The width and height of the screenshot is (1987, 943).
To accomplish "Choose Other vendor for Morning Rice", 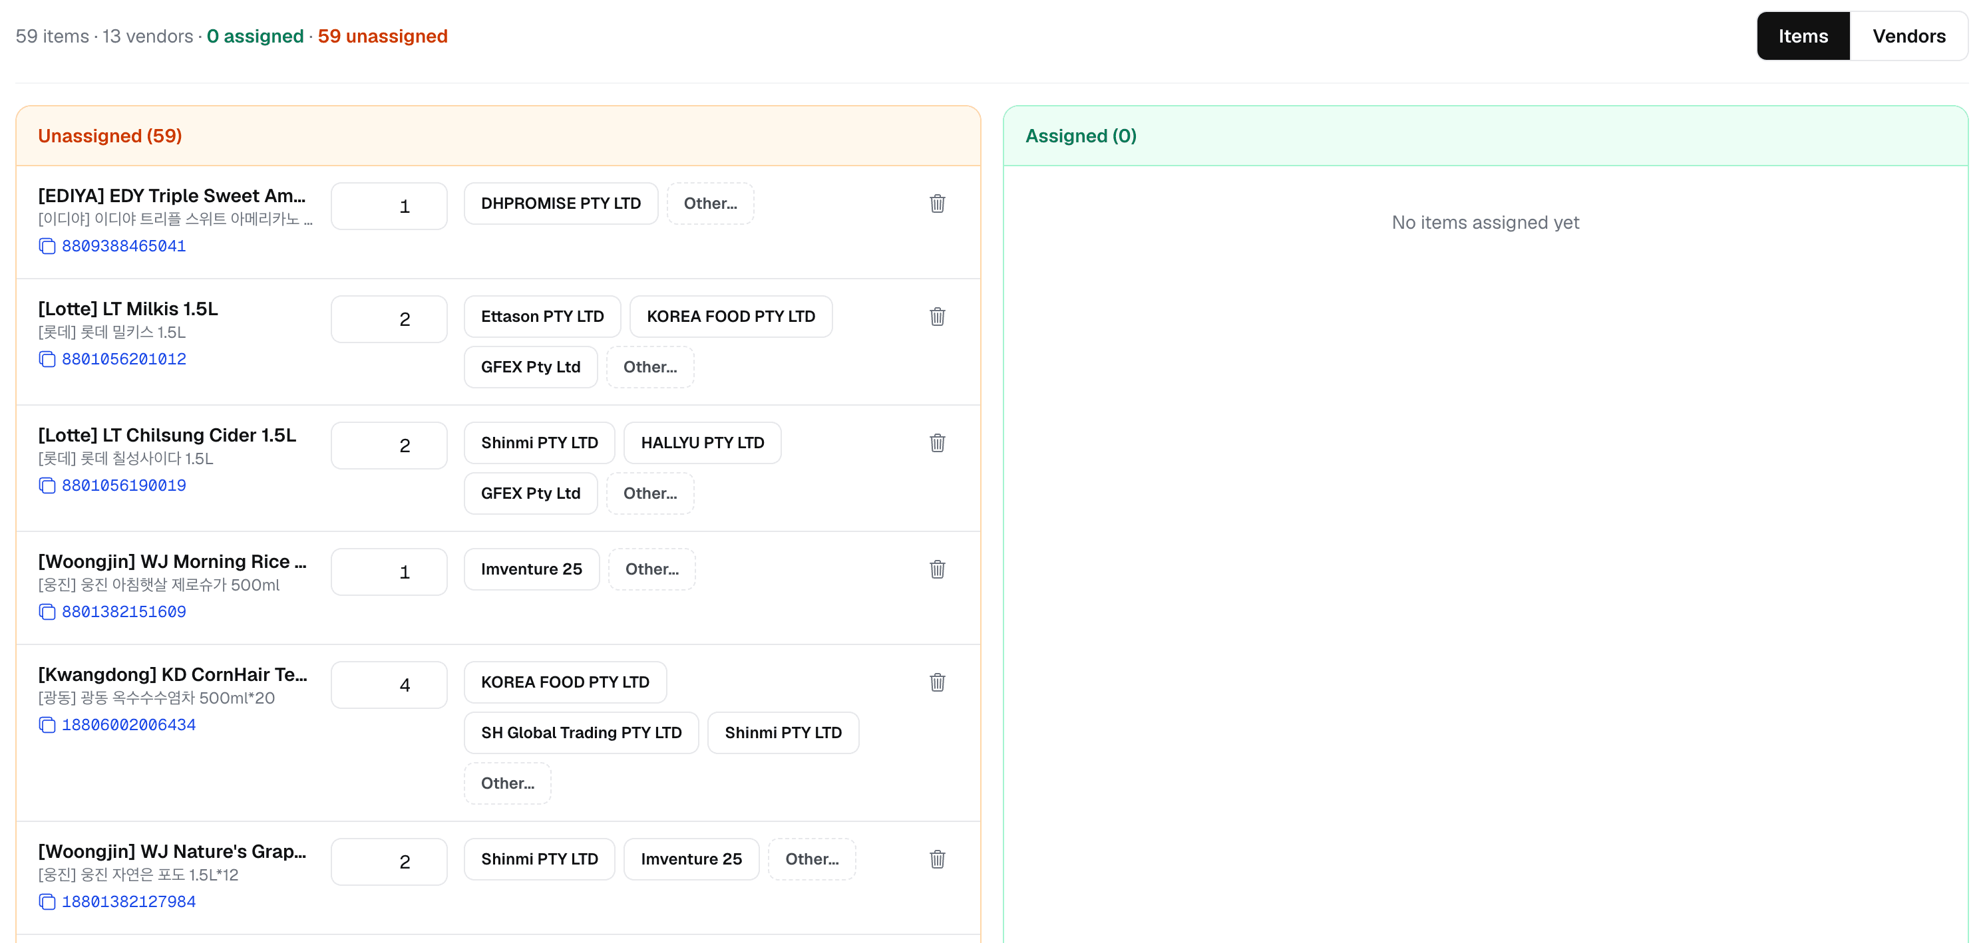I will (x=651, y=570).
